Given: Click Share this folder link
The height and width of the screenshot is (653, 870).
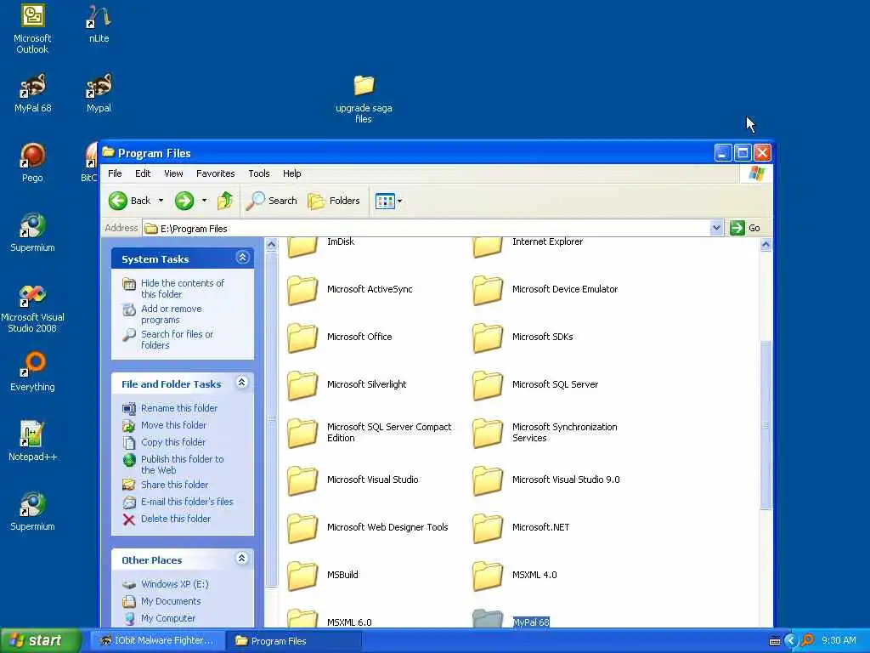Looking at the screenshot, I should (x=175, y=485).
